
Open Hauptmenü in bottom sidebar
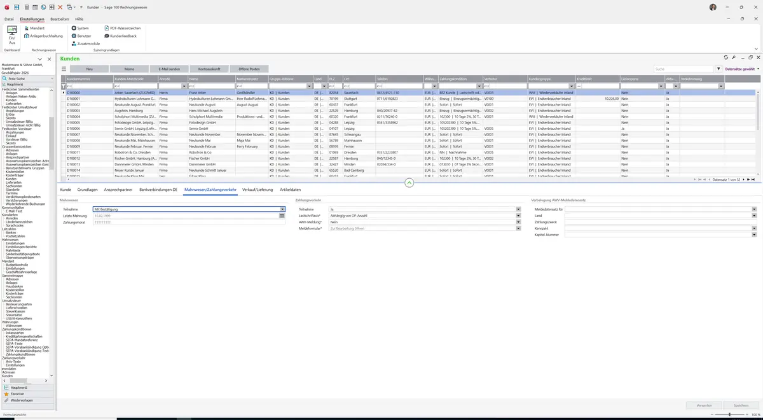click(x=27, y=387)
